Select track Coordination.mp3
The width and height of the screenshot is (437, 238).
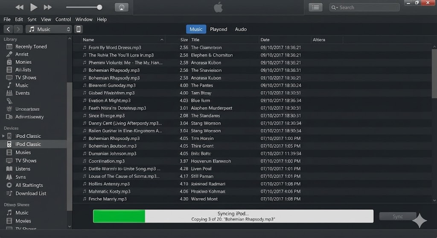[107, 161]
